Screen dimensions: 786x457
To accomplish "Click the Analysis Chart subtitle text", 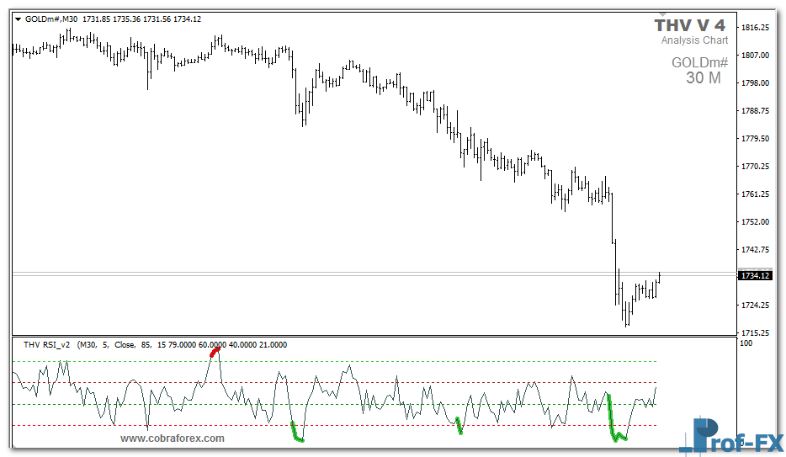I will click(x=694, y=40).
